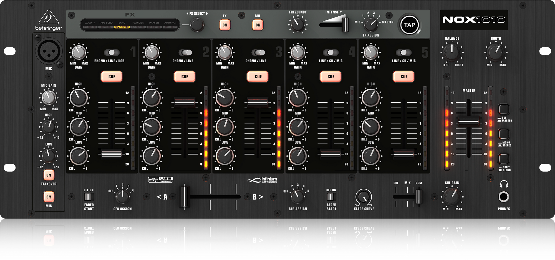Screen dimensions: 555x260
Task: Toggle channel 1 PHONO/LINE/USB switch
Action: click(111, 52)
